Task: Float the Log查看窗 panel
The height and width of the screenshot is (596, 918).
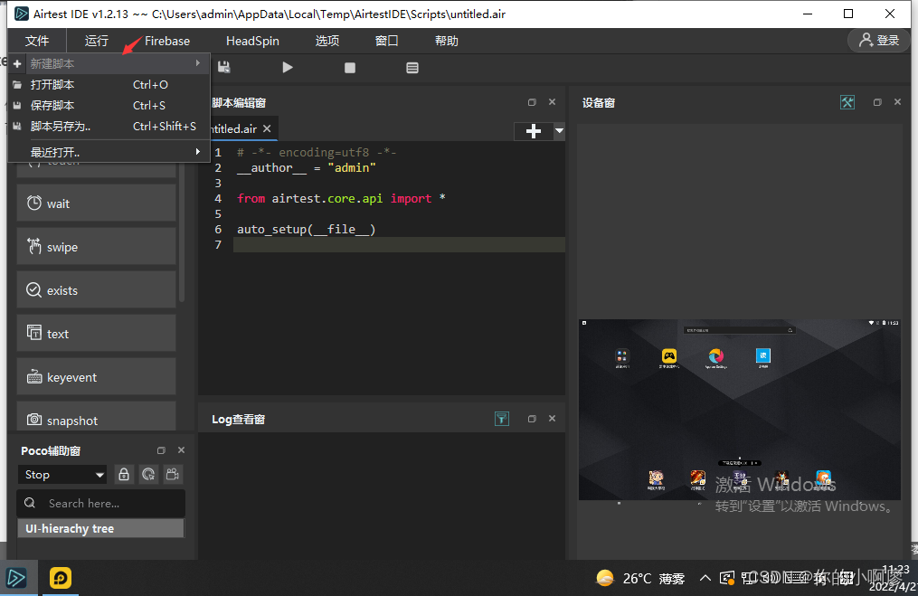Action: (x=532, y=419)
